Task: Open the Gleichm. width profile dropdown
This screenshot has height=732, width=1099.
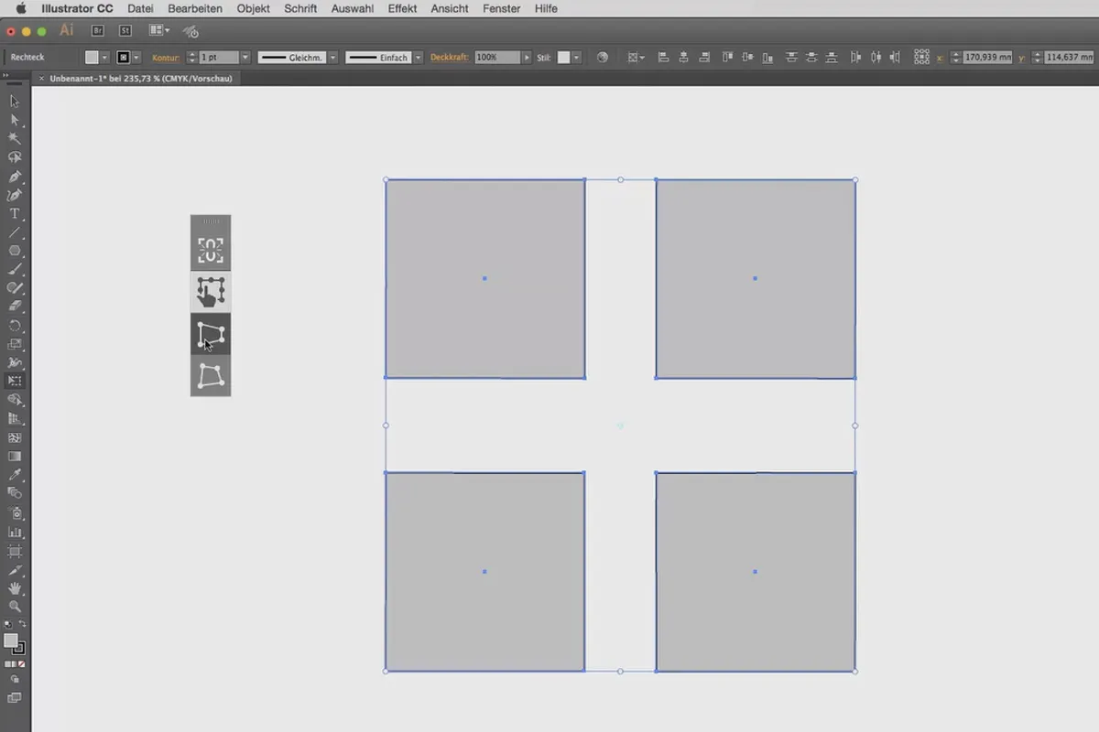Action: [332, 57]
